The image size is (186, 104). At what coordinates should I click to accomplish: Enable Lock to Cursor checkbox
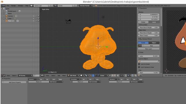[x=139, y=64]
